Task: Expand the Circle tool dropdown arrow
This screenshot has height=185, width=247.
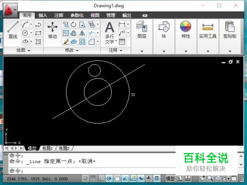Action: click(31, 33)
